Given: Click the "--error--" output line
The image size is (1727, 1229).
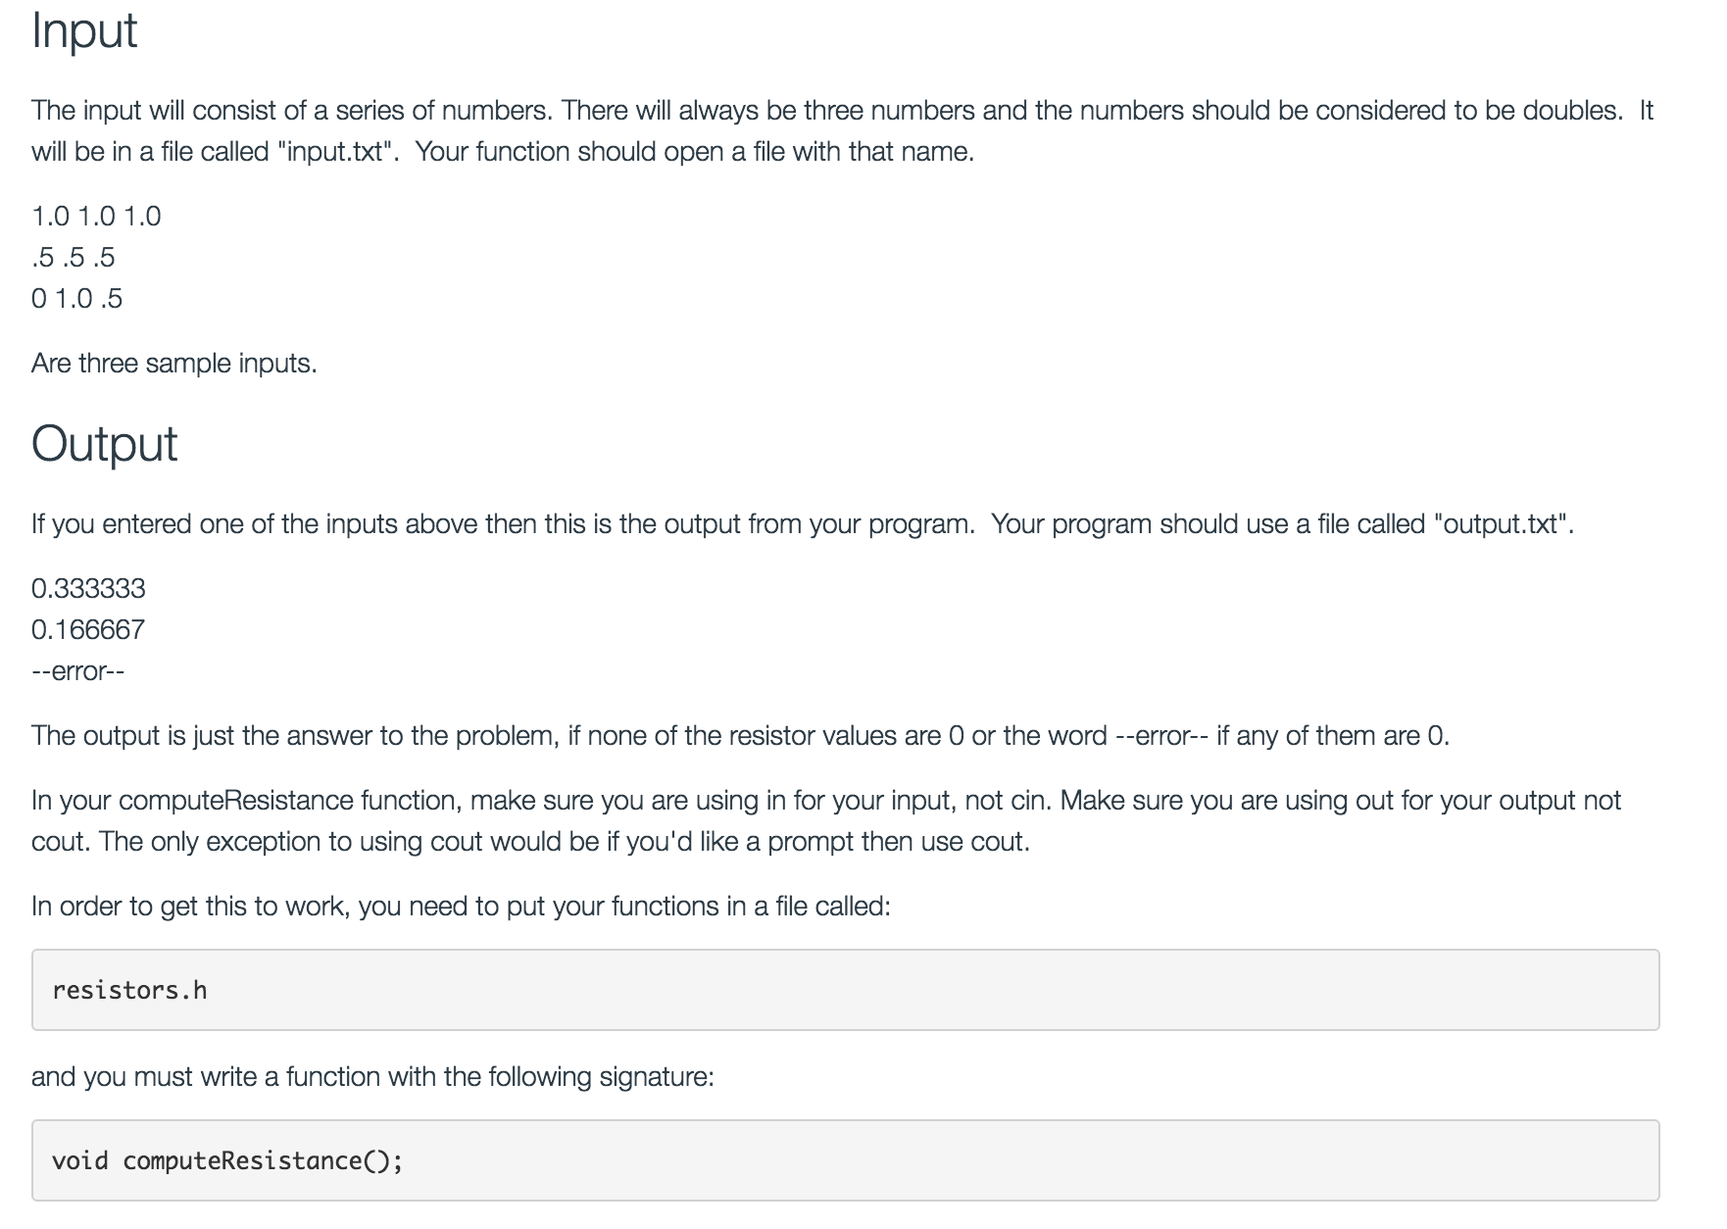Looking at the screenshot, I should [78, 670].
